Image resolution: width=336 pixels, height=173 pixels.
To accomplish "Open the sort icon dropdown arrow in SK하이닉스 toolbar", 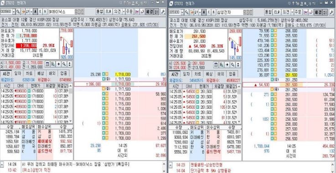I will tap(31, 11).
